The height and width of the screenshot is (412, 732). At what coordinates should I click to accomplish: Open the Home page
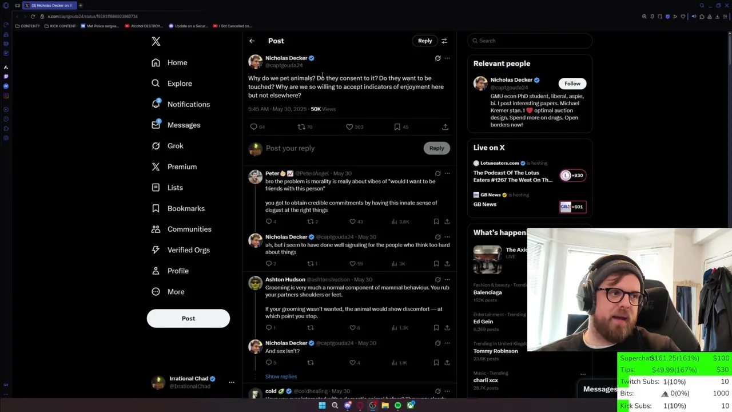click(x=170, y=62)
